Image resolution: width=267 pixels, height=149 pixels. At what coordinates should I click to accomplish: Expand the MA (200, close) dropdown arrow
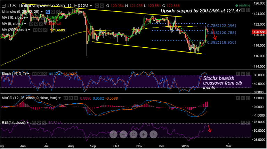29,30
